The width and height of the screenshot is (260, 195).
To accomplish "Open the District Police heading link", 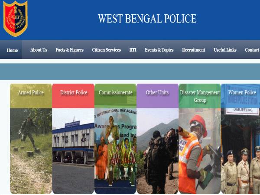I will 74,92.
